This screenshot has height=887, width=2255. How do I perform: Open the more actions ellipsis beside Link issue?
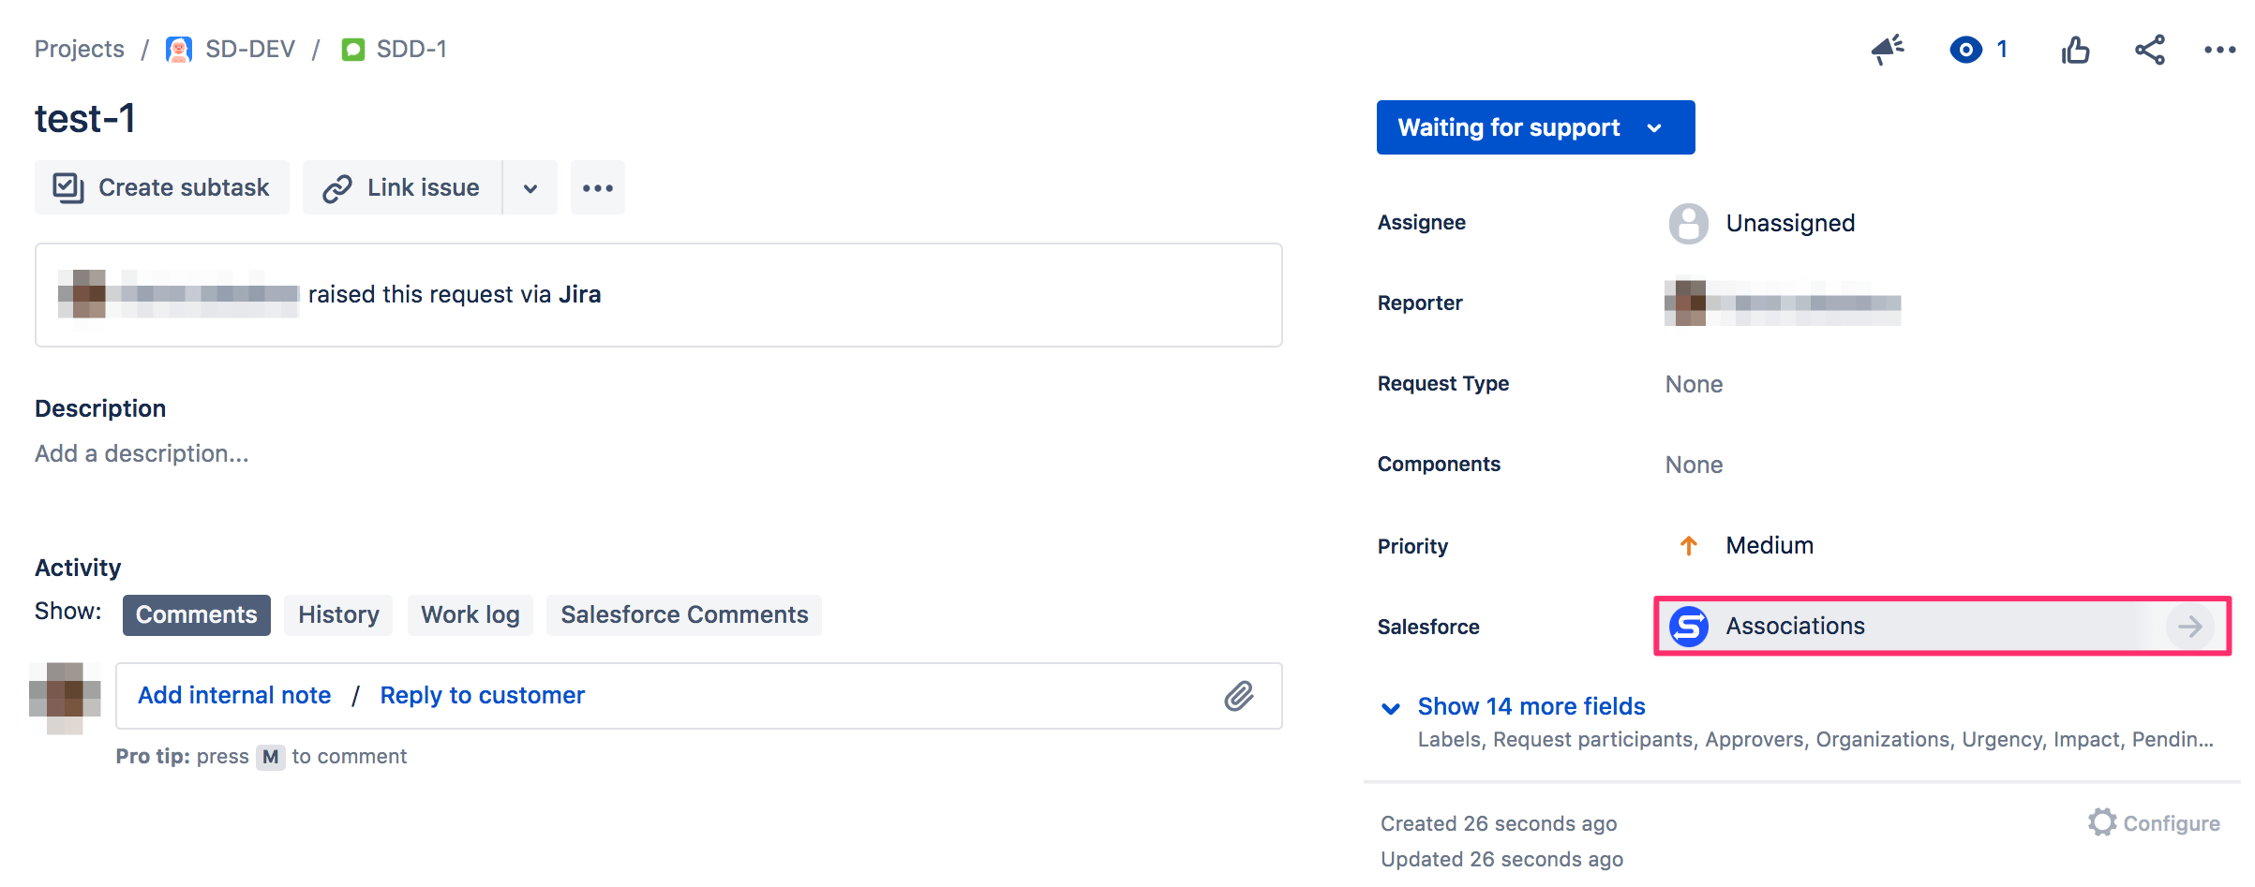[597, 188]
